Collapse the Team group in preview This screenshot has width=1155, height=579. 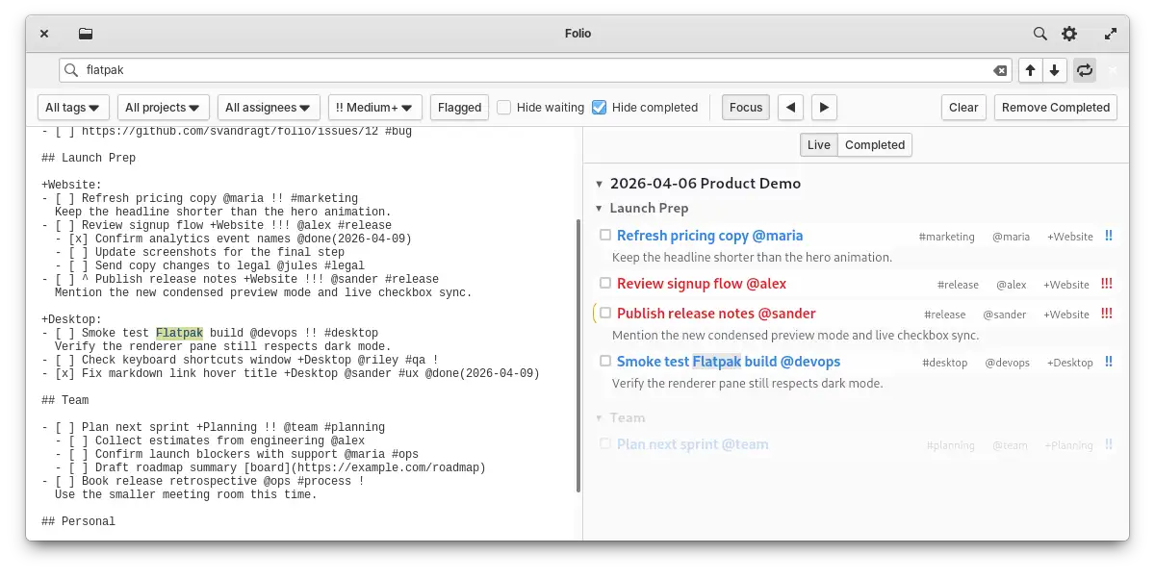click(599, 417)
